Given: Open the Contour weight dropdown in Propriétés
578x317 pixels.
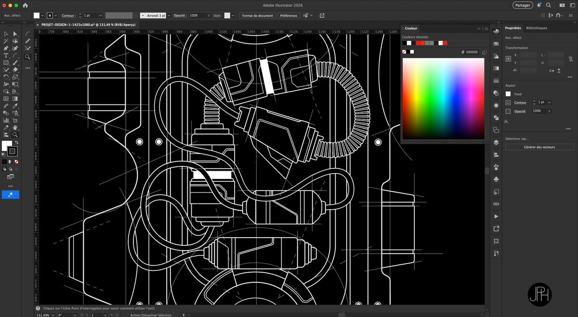Looking at the screenshot, I should [x=549, y=102].
